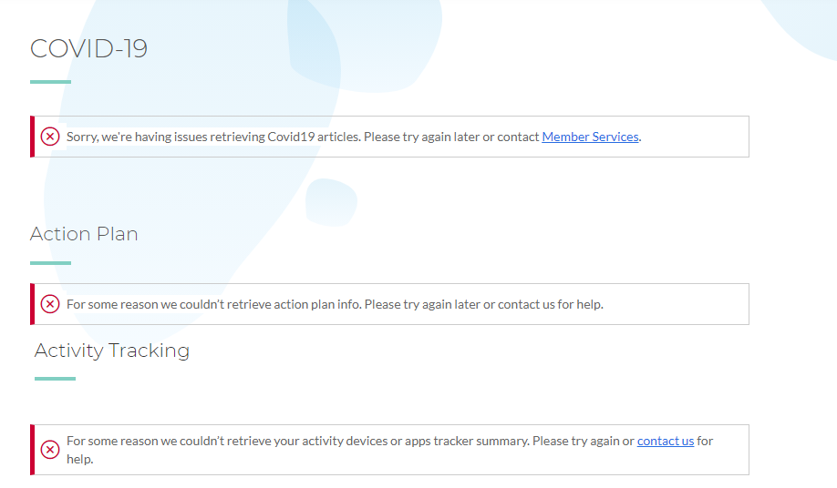Click the red left border of the action plan alert
The height and width of the screenshot is (488, 837).
coord(32,304)
